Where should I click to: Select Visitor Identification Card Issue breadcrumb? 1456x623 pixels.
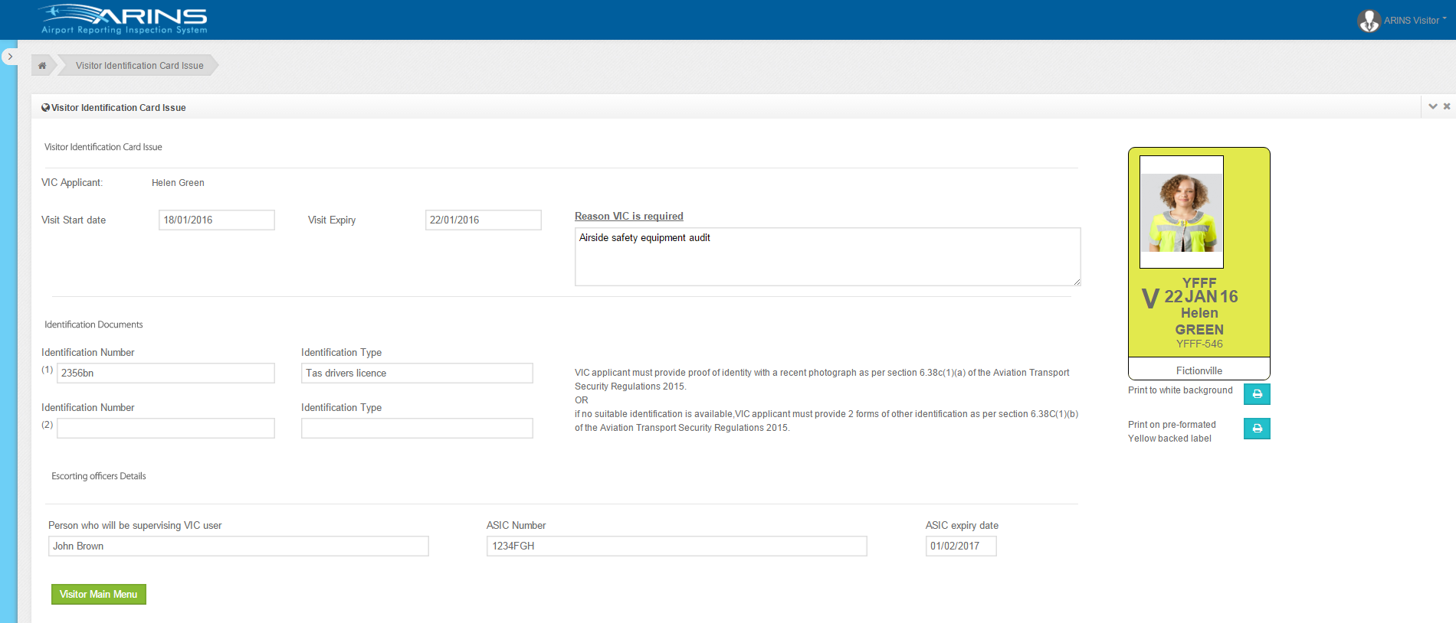(139, 66)
